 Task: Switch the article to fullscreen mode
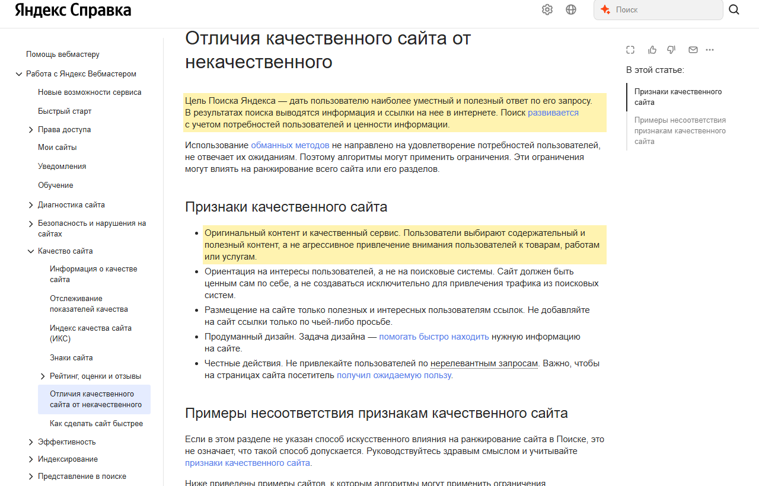631,50
